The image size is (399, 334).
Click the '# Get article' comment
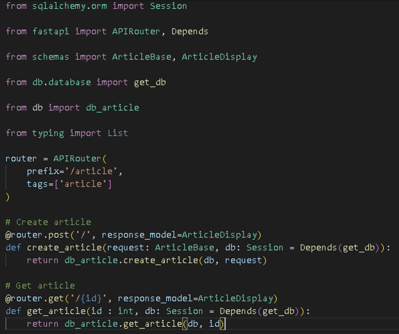40,286
